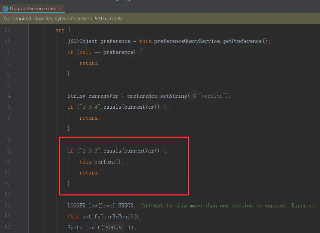
Task: Click the "2.9.3" string literal
Action: 89,151
